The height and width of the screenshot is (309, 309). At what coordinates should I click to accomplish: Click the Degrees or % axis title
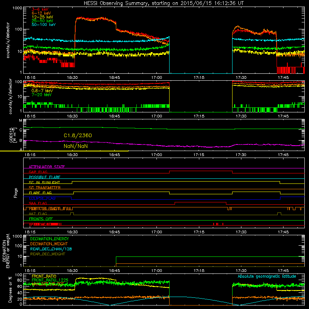point(10,289)
